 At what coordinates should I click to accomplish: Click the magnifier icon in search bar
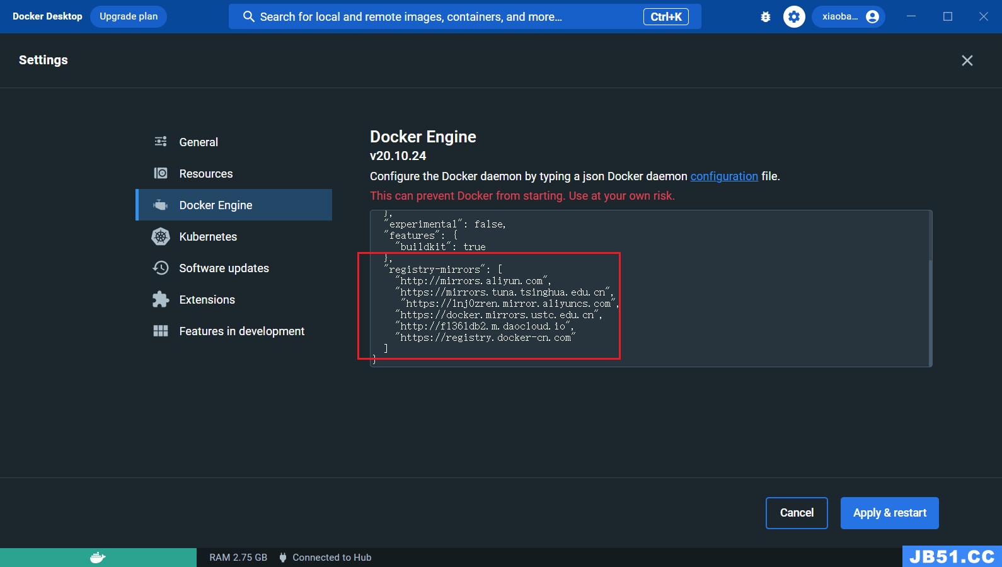(249, 17)
